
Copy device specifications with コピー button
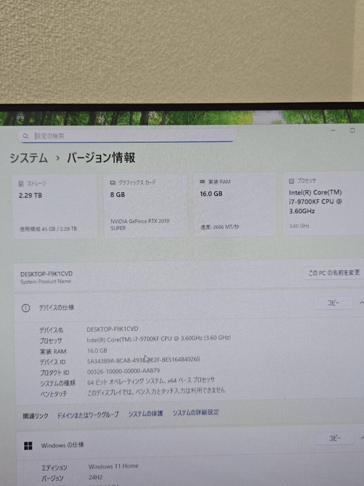click(334, 303)
